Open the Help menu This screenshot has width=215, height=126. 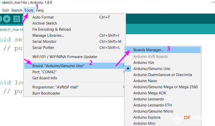(40, 10)
